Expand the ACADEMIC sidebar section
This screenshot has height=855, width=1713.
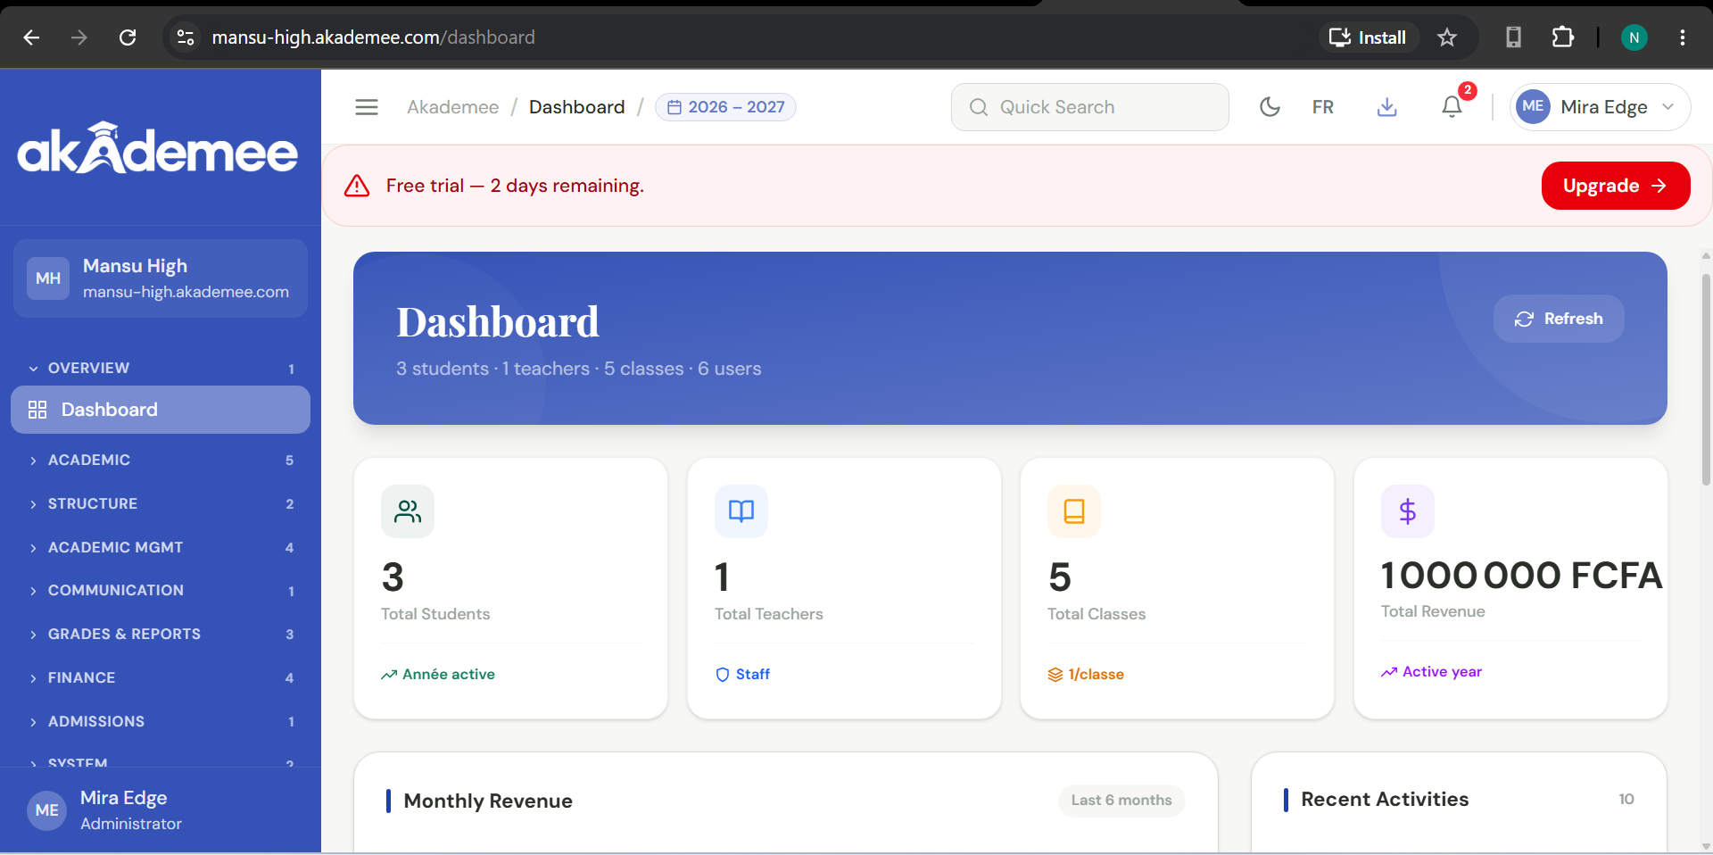click(161, 460)
